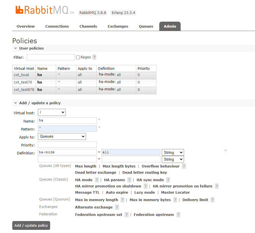
Task: Open help beside Delivery limit
Action: [212, 200]
